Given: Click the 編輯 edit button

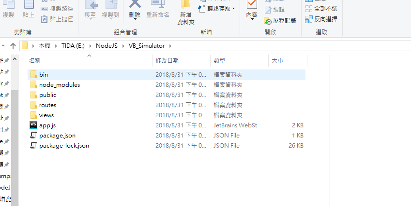Looking at the screenshot, I should click(274, 10).
